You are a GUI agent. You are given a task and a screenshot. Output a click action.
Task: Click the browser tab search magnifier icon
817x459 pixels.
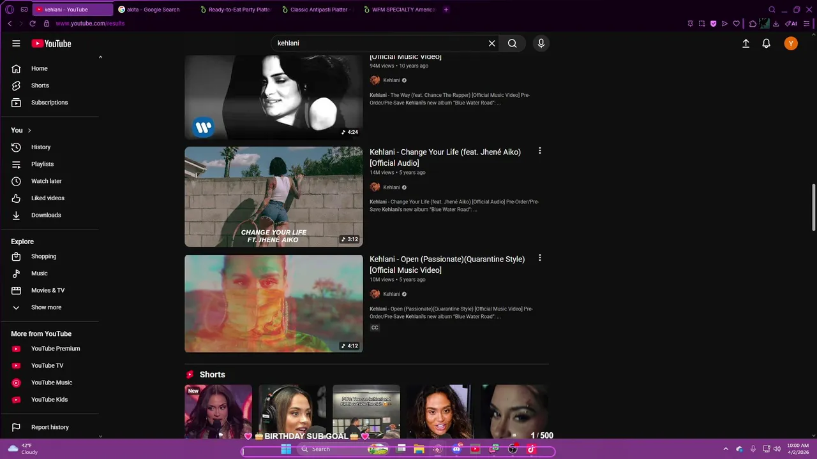coord(772,10)
